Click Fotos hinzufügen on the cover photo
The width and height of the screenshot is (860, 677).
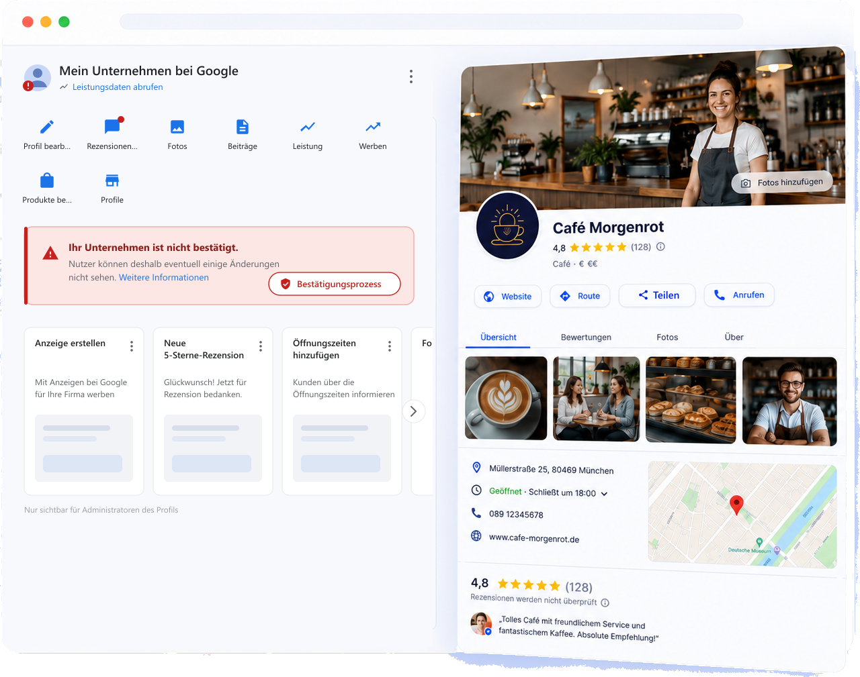[x=782, y=183]
